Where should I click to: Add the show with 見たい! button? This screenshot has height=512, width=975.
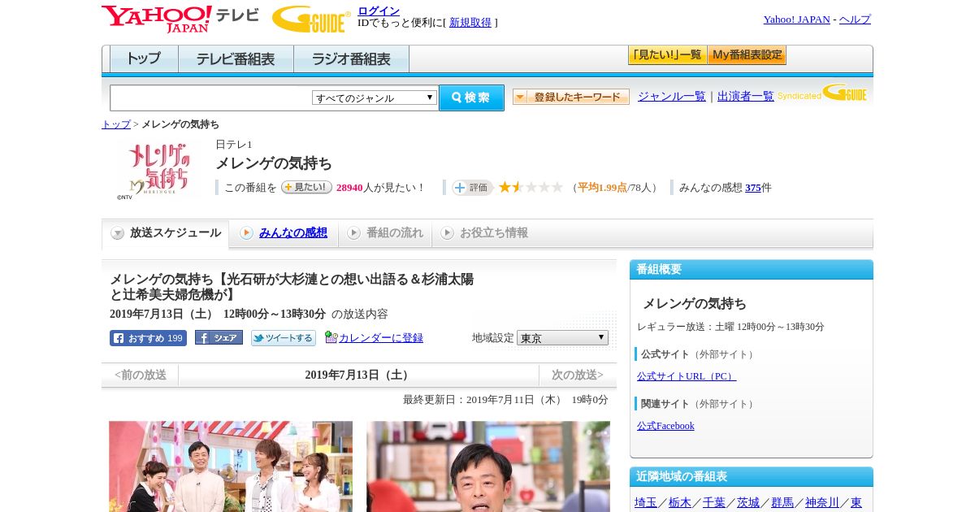(x=306, y=187)
